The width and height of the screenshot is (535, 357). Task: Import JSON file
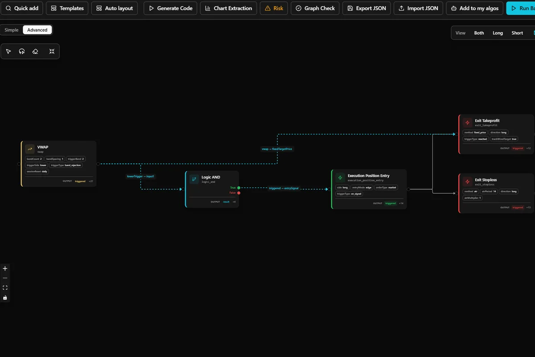418,8
